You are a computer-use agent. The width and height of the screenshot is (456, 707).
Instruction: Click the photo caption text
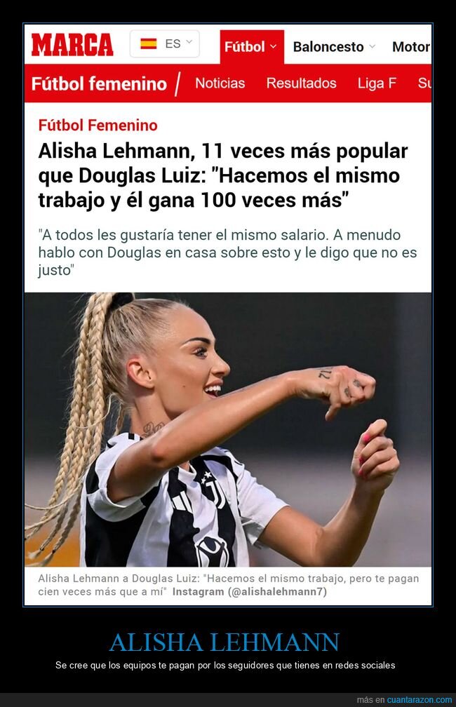tap(228, 585)
